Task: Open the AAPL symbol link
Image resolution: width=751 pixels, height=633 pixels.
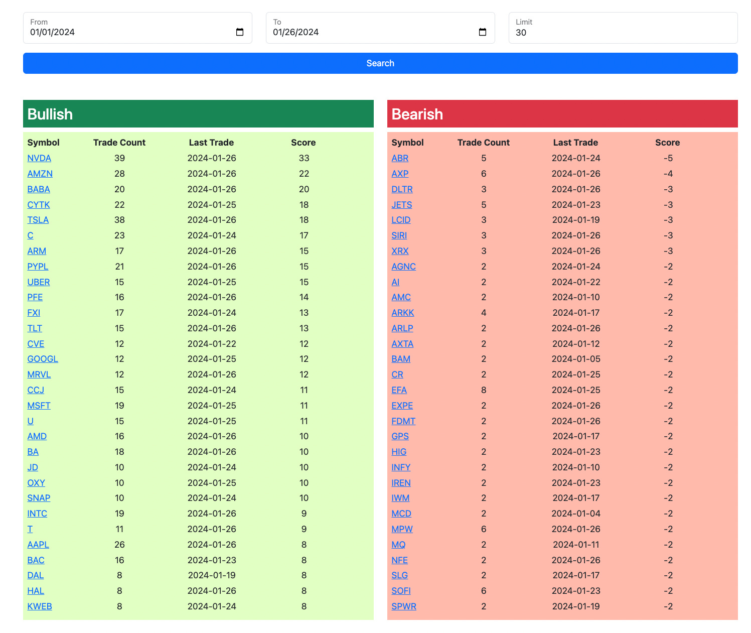Action: click(38, 545)
